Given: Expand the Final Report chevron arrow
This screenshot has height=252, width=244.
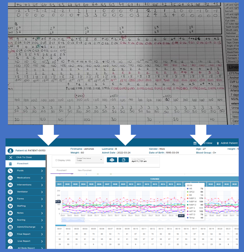Looking at the screenshot, I should (x=42, y=234).
